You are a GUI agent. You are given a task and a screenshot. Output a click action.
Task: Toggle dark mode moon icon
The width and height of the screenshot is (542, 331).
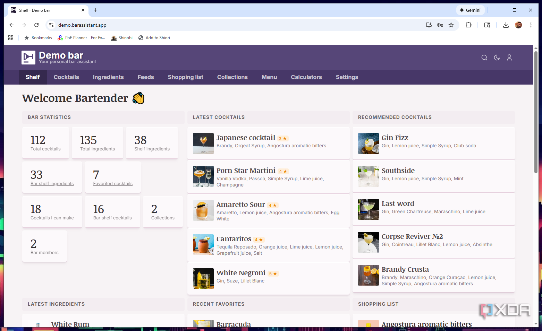point(497,58)
